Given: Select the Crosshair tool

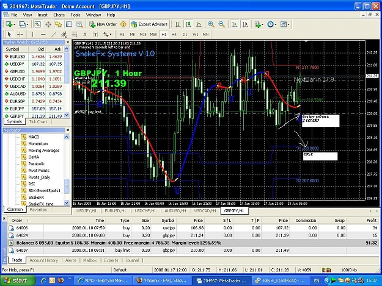Looking at the screenshot, I should pyautogui.click(x=20, y=35).
